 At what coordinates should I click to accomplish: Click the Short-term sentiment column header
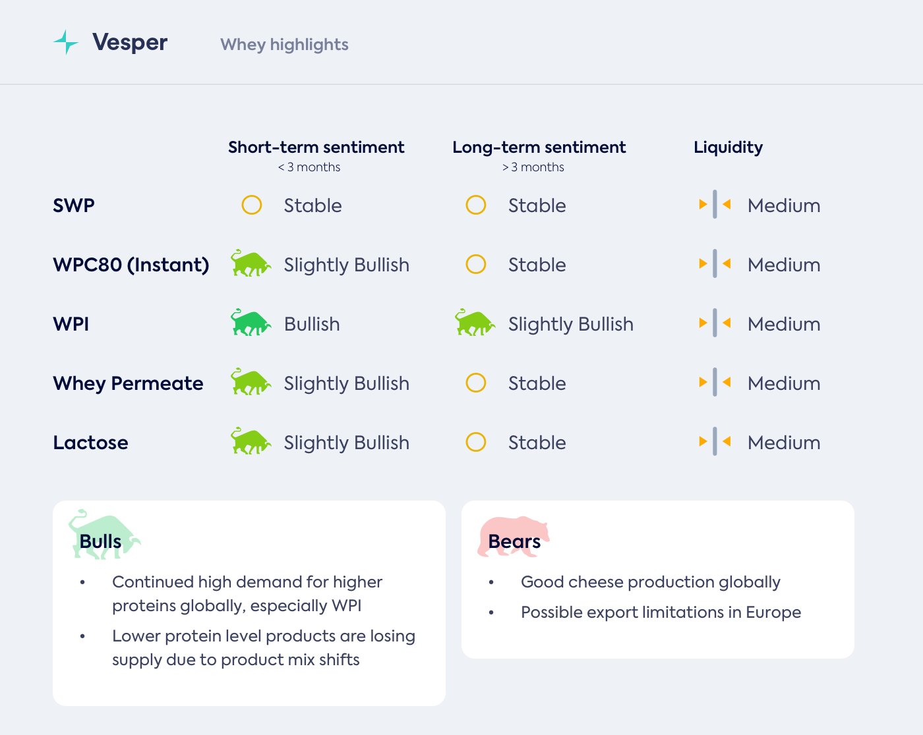[x=316, y=147]
